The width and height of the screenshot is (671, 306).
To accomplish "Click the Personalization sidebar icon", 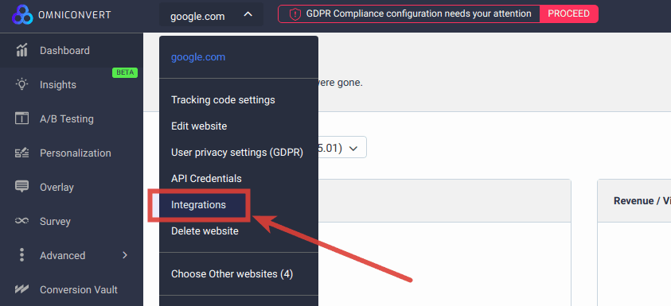I will [x=21, y=153].
